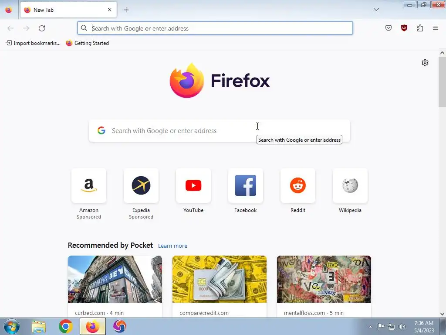Open the mentalfloss.com Pocket story thumbnail
446x335 pixels.
pyautogui.click(x=324, y=279)
